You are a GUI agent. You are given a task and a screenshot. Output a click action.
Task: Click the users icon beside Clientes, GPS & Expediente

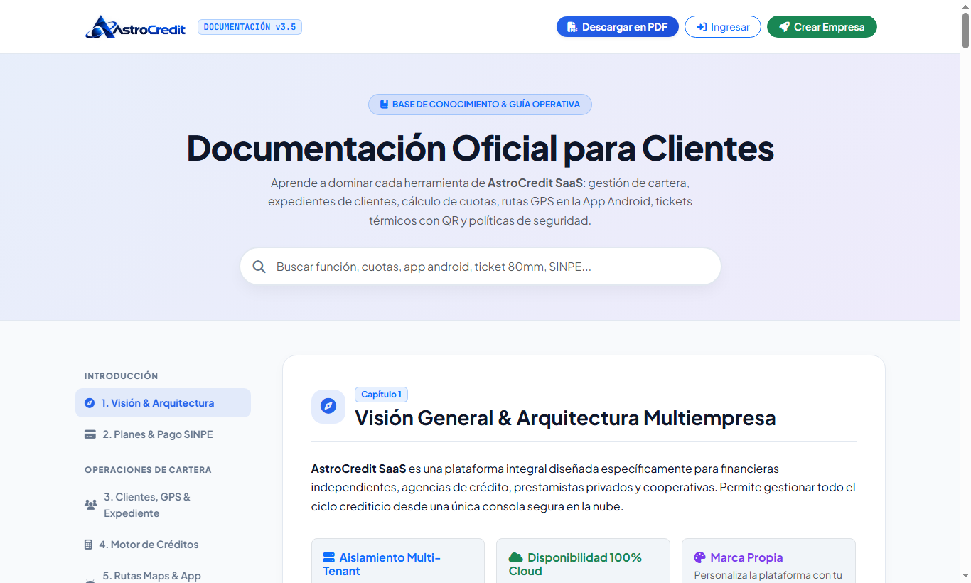90,505
